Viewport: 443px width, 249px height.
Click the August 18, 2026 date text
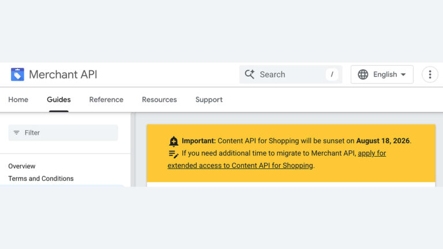pyautogui.click(x=383, y=141)
